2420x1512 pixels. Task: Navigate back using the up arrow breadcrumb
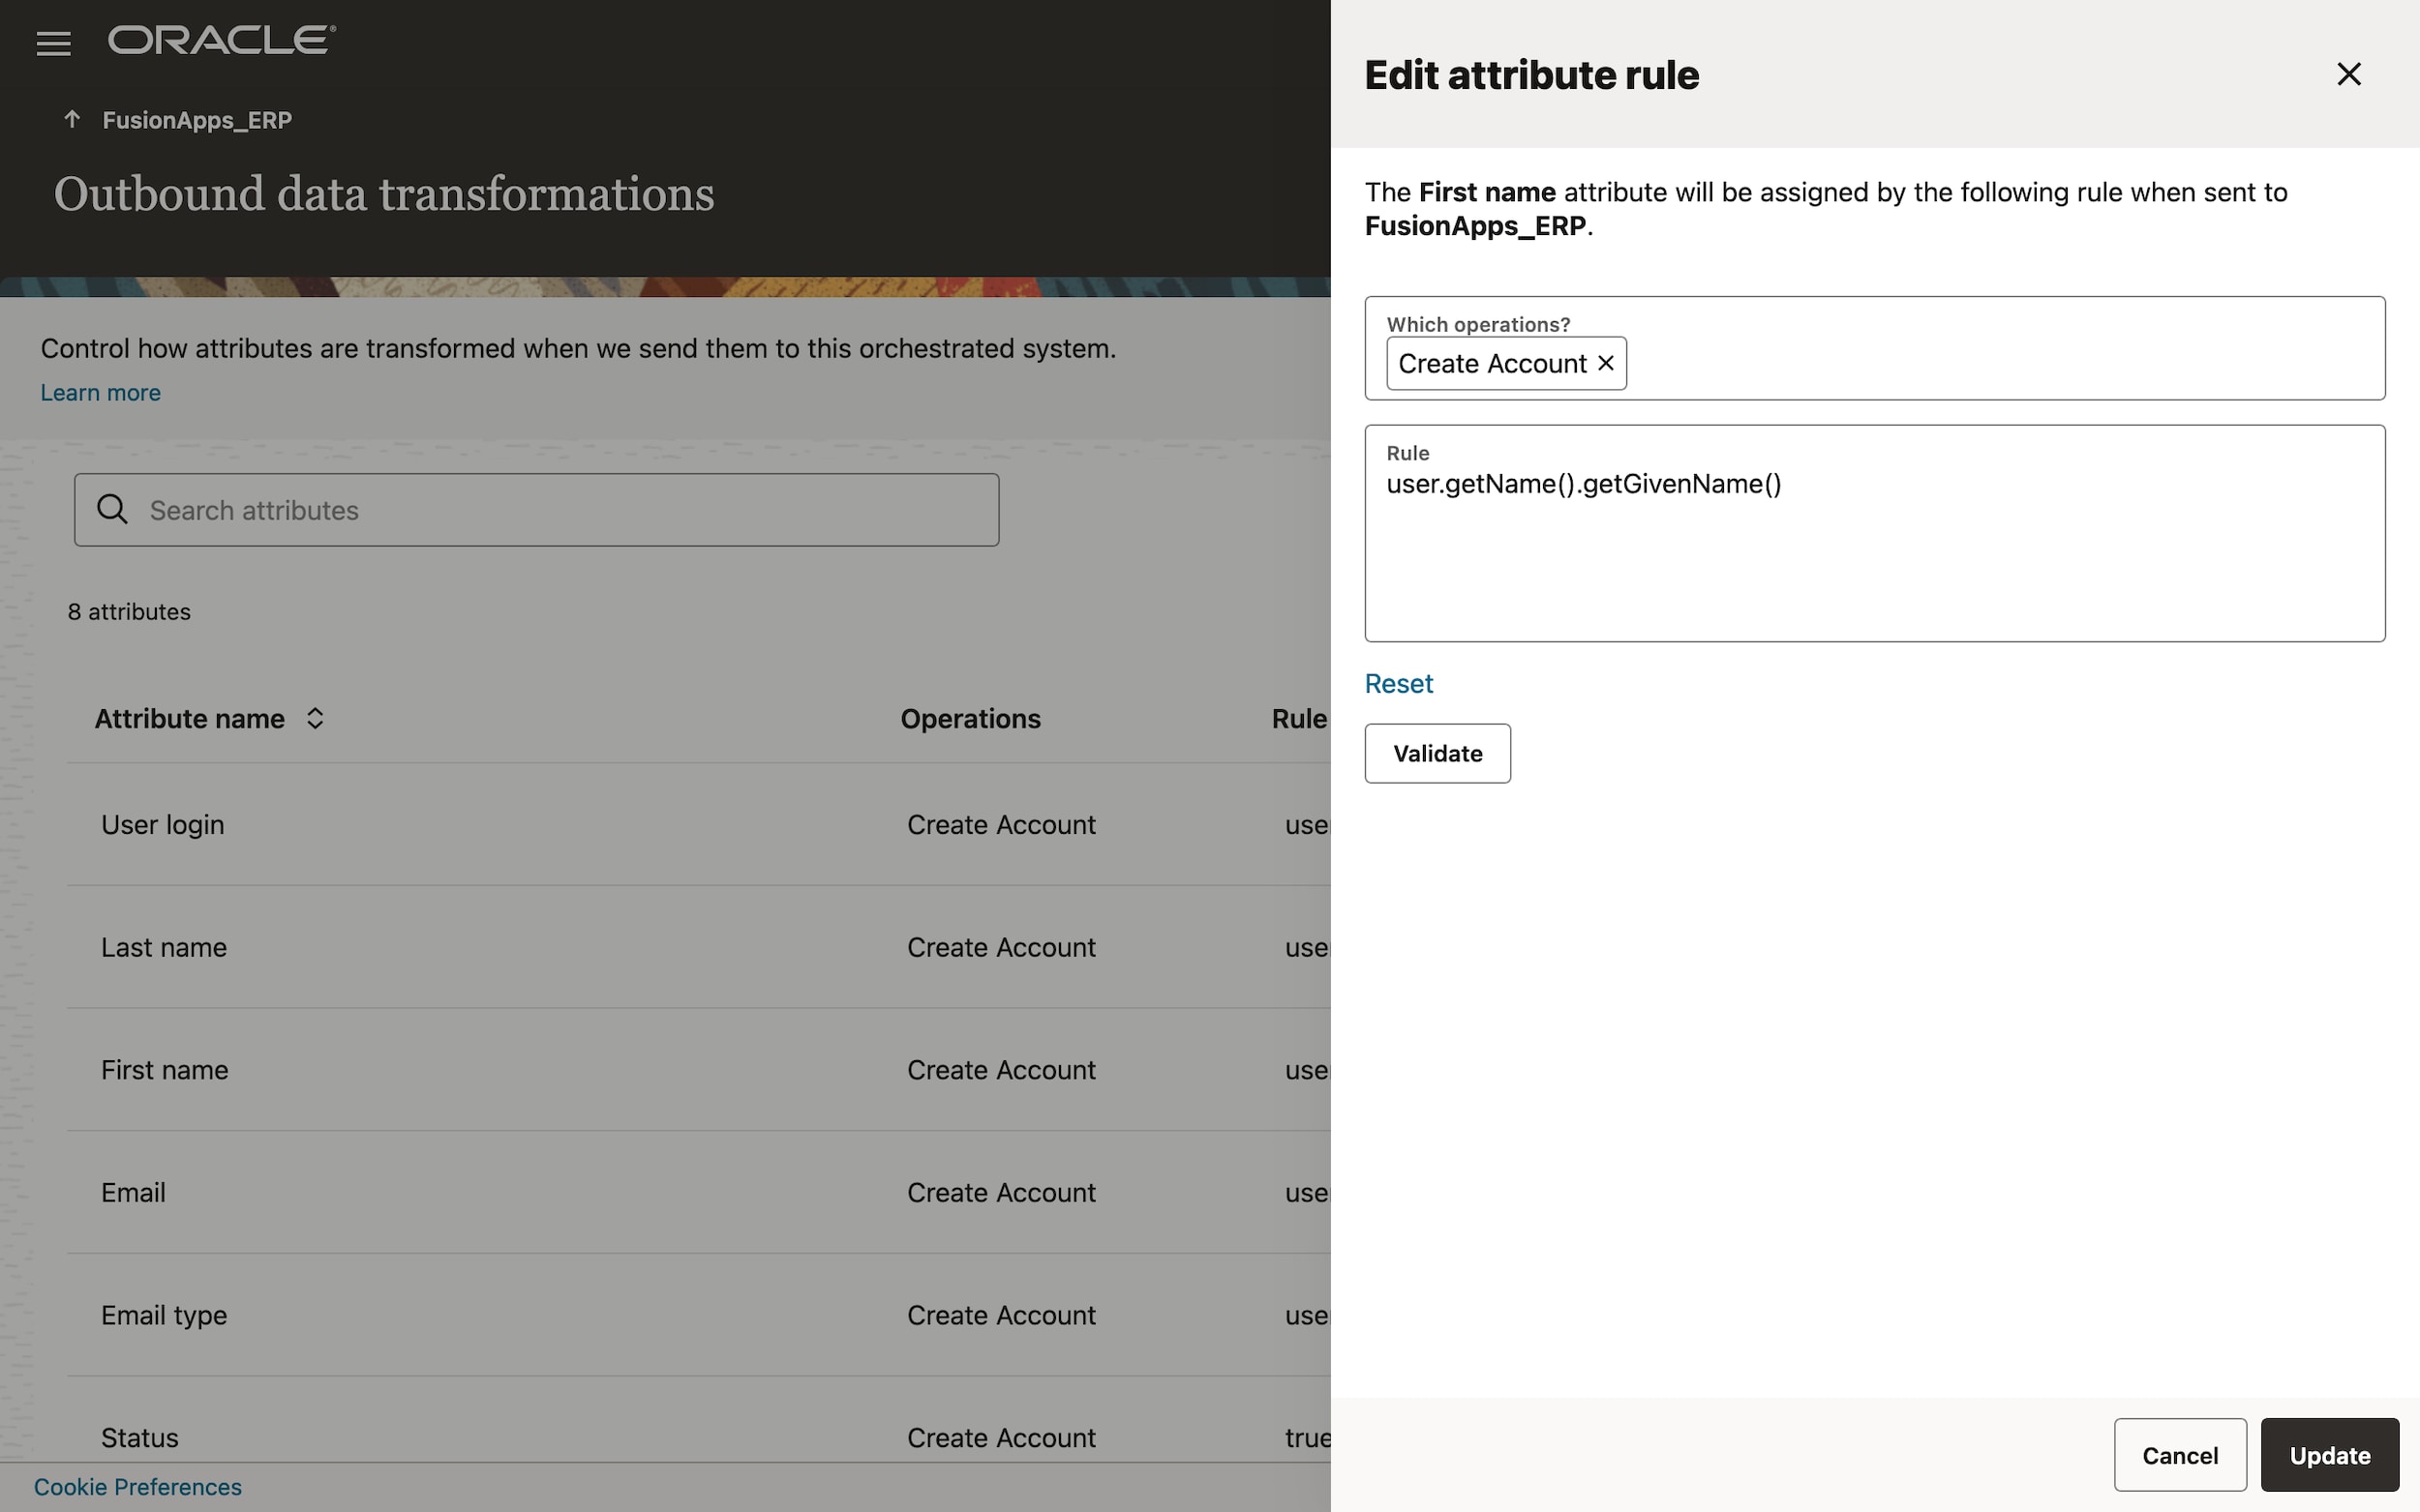pyautogui.click(x=71, y=119)
